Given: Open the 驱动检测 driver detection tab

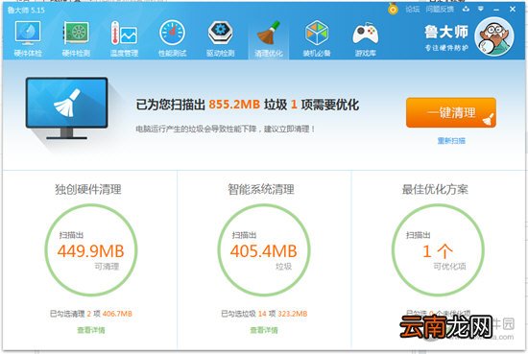Looking at the screenshot, I should coord(220,38).
